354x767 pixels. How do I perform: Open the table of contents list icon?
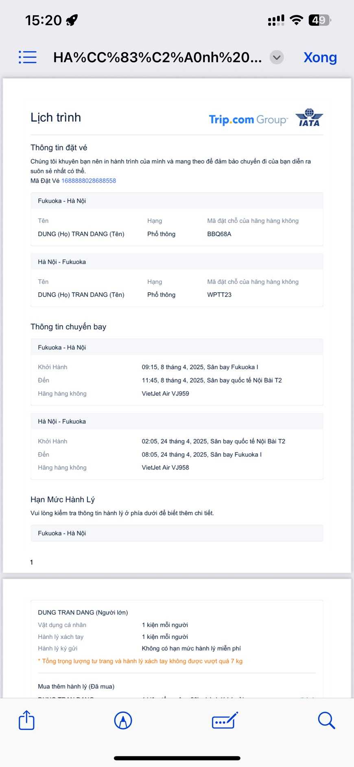tap(28, 57)
